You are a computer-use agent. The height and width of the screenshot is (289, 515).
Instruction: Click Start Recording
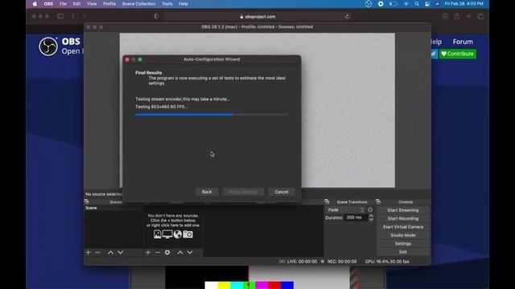(403, 218)
